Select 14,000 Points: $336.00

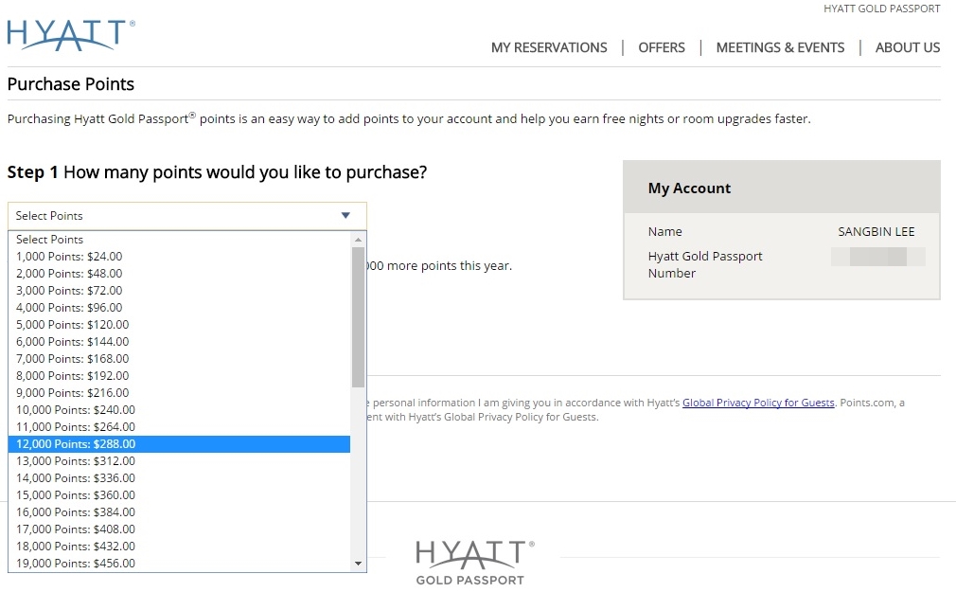[x=179, y=478]
